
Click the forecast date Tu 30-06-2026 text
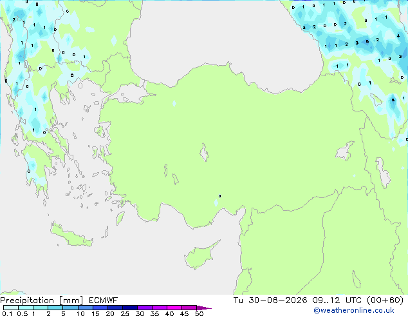pos(270,301)
